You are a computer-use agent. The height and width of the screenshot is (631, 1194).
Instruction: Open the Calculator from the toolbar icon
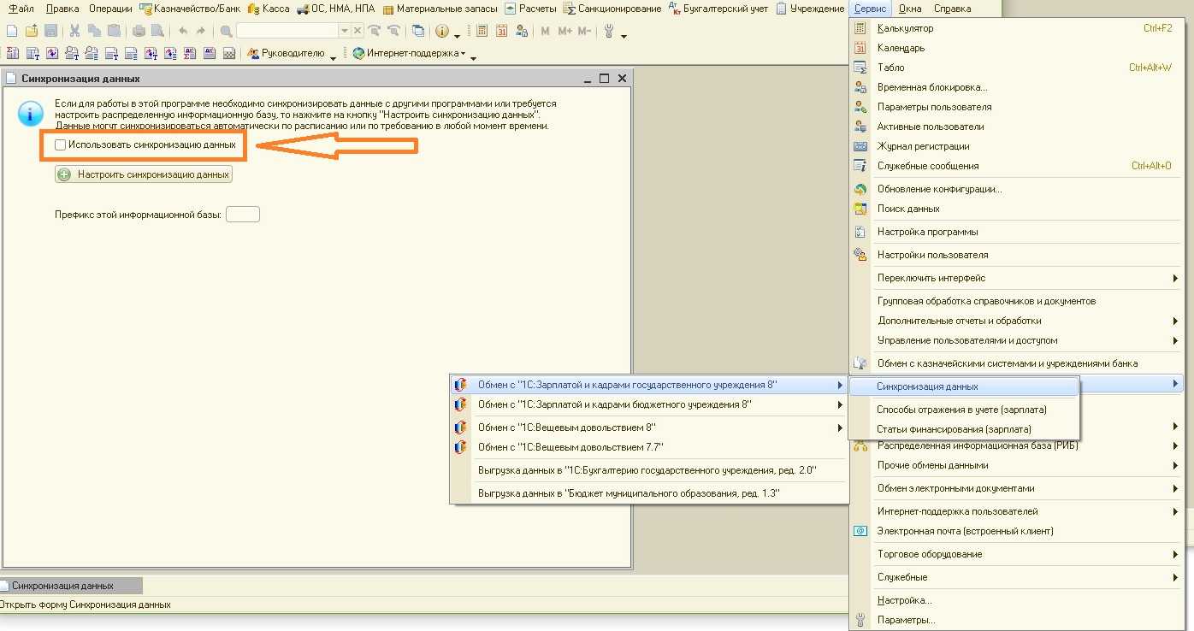(x=482, y=31)
